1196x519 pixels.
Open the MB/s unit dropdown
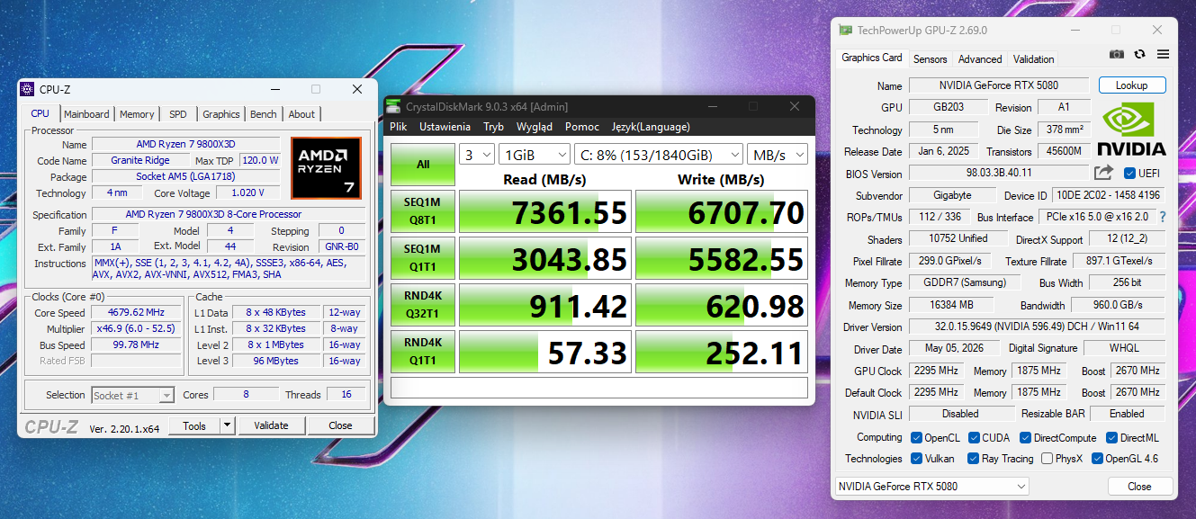pos(778,155)
